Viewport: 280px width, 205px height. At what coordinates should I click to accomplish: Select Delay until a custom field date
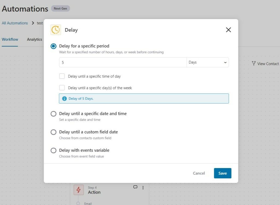click(x=53, y=132)
